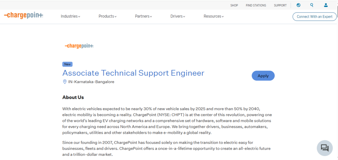Open the language globe icon
This screenshot has width=338, height=160.
point(298,5)
